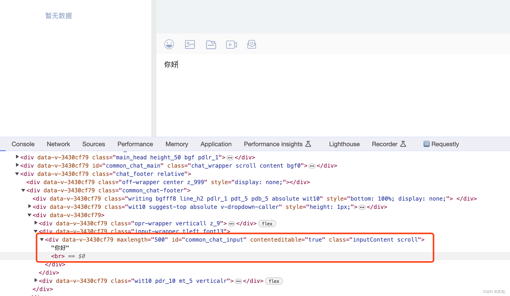Screen dimensions: 510x296
Task: Click the Requestly tab icon
Action: 427,144
